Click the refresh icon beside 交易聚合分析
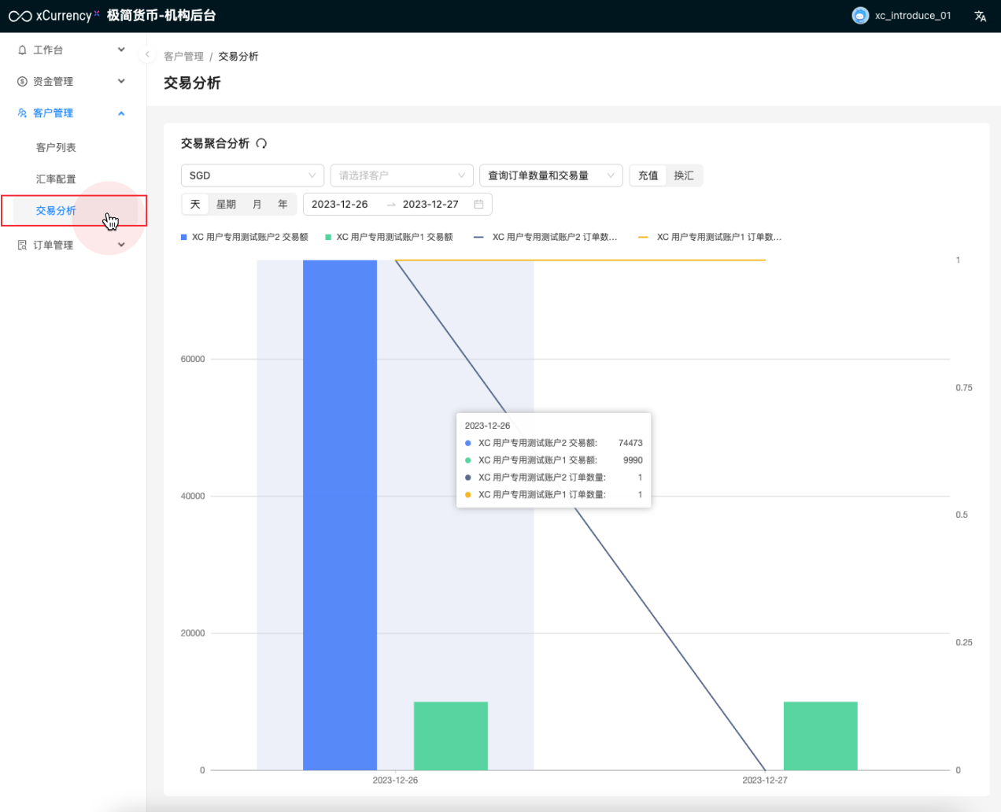 tap(261, 143)
